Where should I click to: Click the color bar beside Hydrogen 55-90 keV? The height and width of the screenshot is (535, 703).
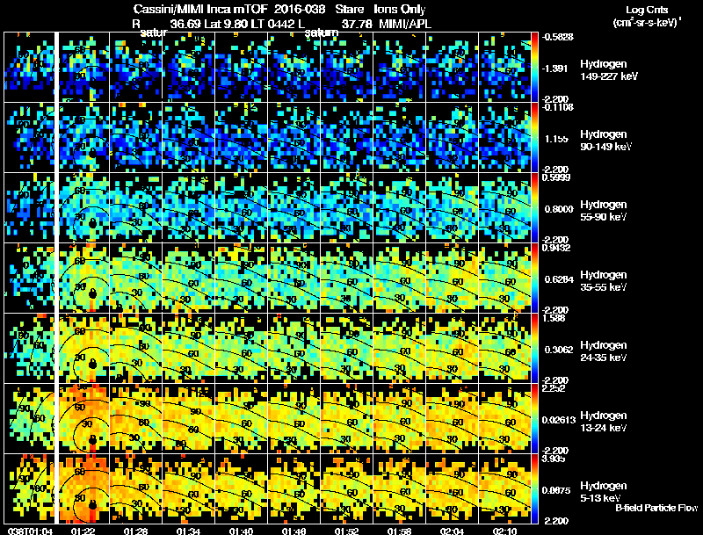tap(534, 207)
